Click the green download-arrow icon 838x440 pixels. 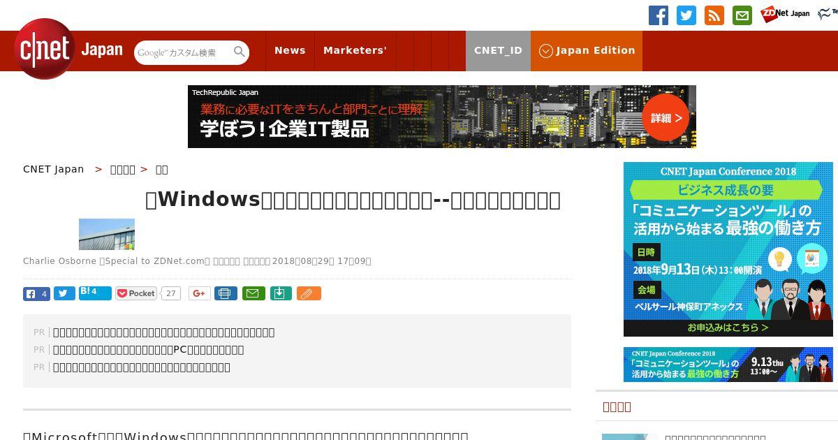[x=280, y=293]
